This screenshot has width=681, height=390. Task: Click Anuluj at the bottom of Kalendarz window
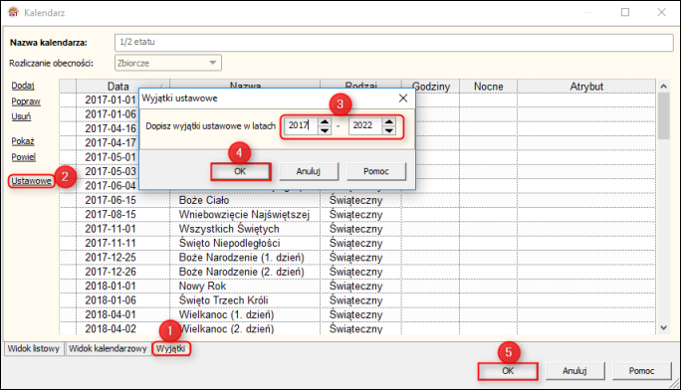(x=574, y=371)
